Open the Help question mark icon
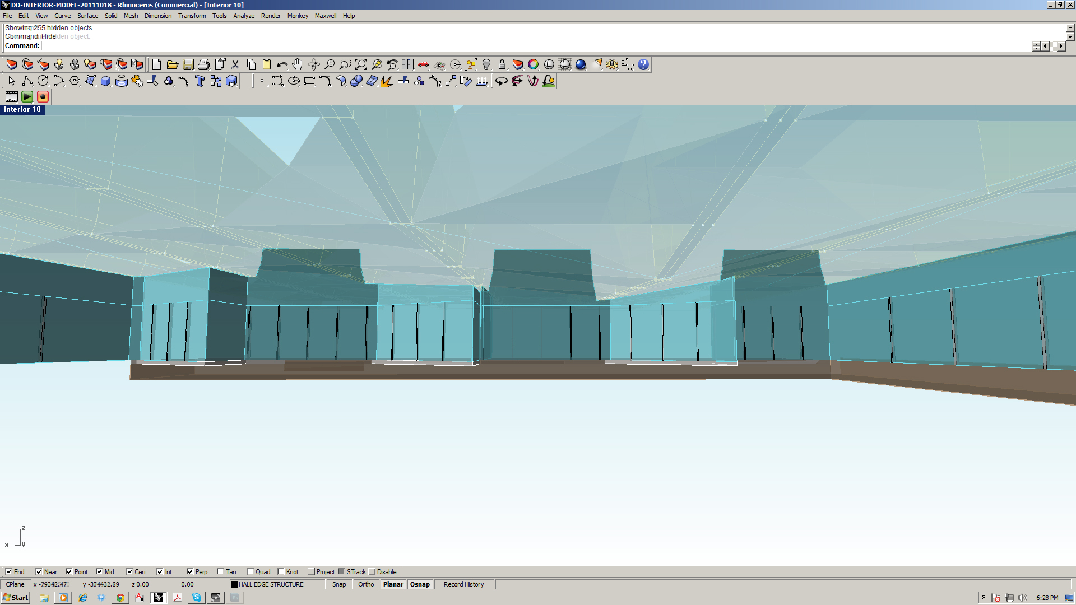Screen dimensions: 1076x605 click(643, 64)
